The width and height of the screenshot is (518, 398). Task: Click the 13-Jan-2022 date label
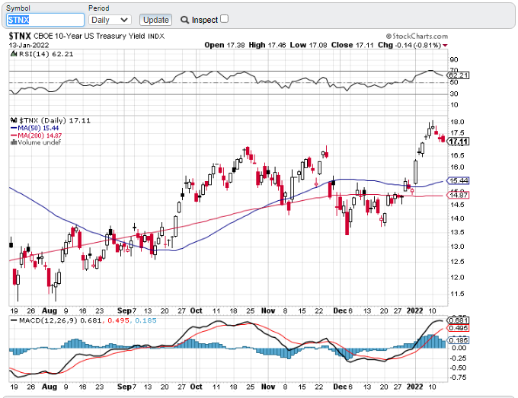[x=29, y=45]
